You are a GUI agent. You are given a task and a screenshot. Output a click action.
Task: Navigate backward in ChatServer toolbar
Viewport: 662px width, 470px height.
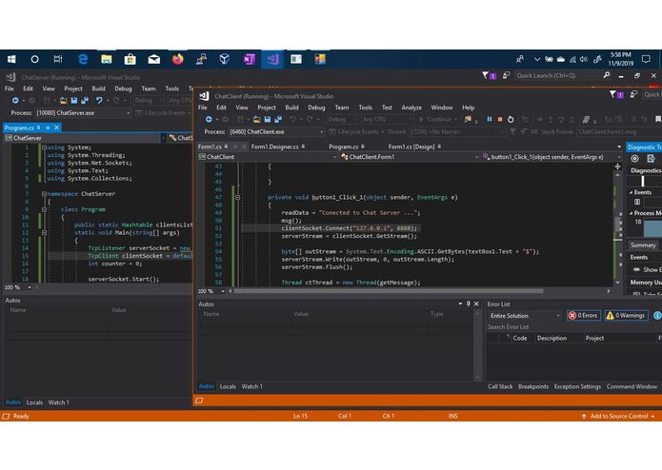15,100
